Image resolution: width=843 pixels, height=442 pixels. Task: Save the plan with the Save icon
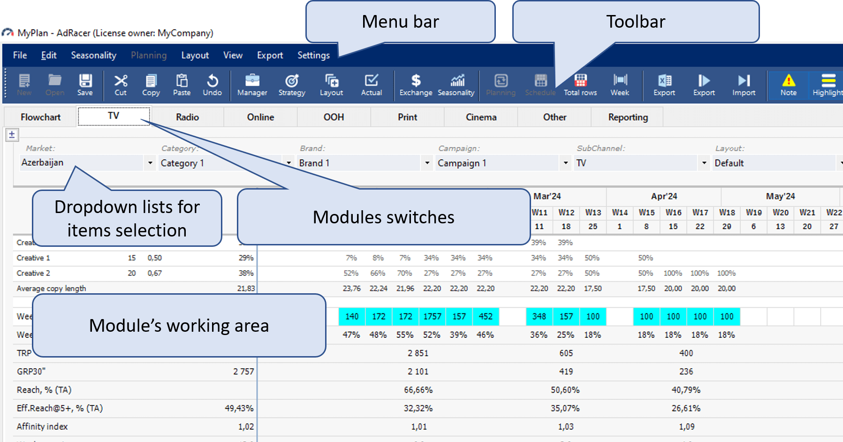(85, 85)
